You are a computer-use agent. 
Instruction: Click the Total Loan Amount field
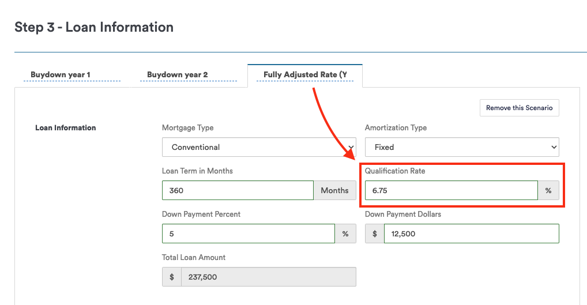pyautogui.click(x=269, y=277)
